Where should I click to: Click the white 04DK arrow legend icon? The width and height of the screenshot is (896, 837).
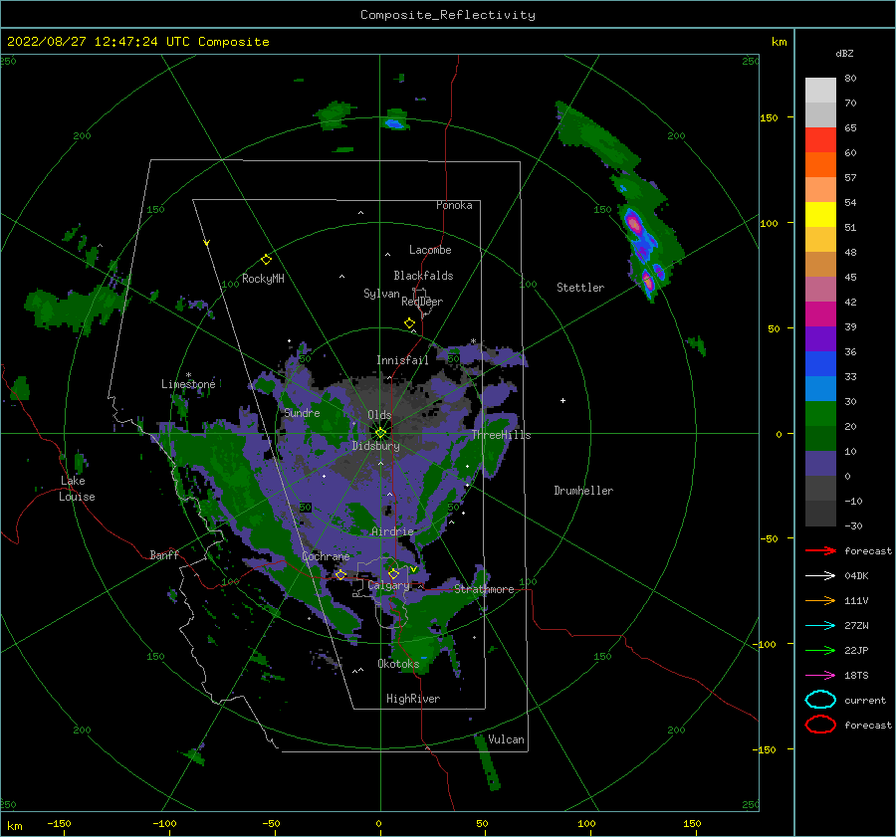coord(820,576)
